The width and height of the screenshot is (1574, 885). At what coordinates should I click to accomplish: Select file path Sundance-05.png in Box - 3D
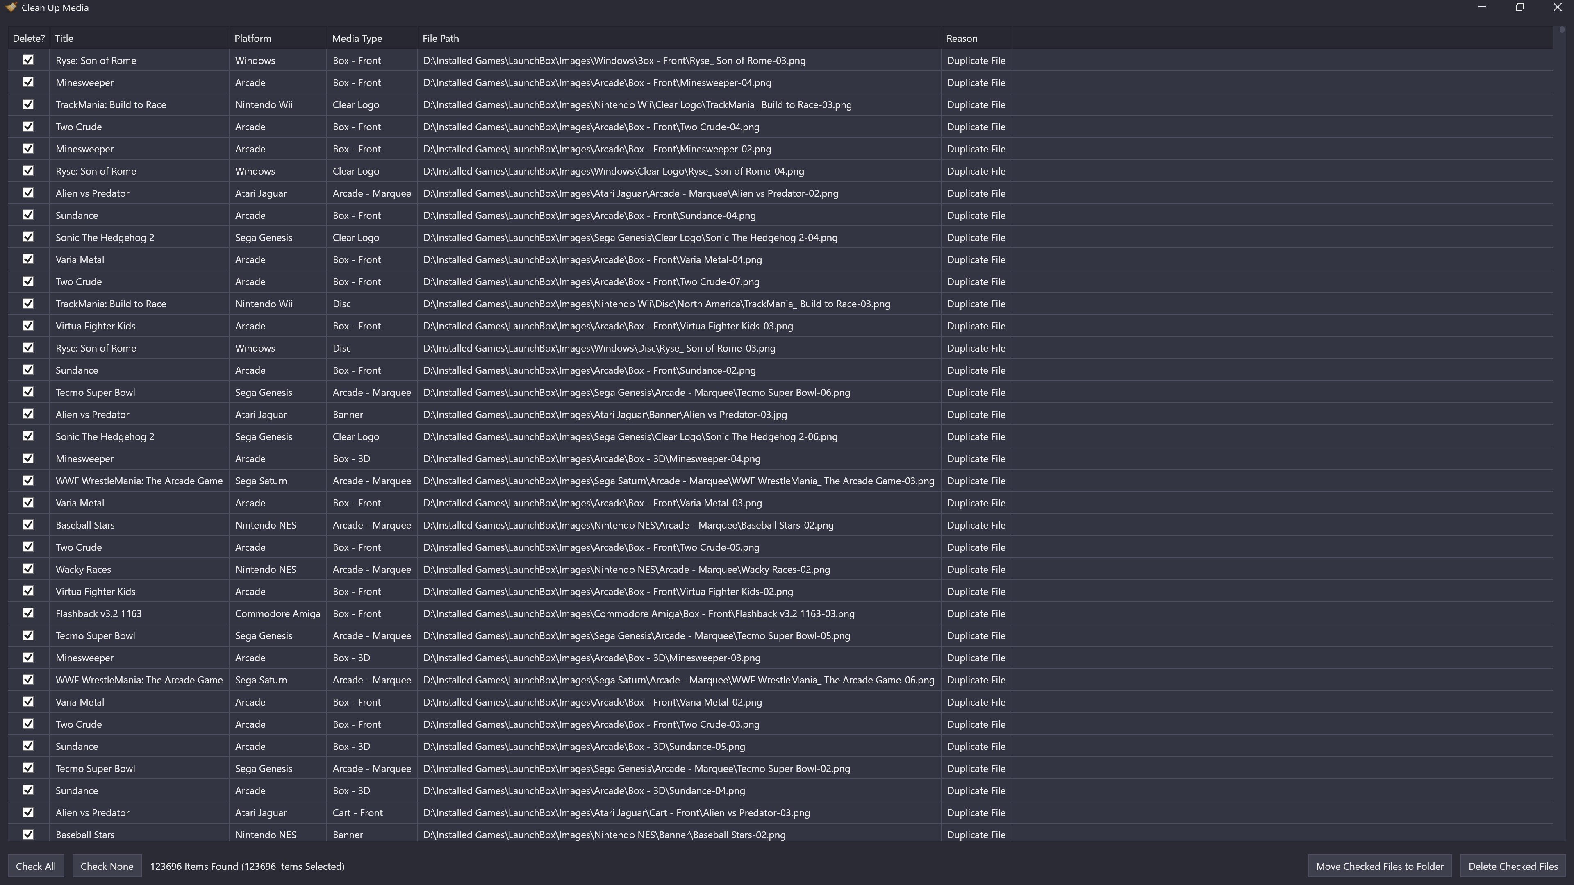point(584,747)
